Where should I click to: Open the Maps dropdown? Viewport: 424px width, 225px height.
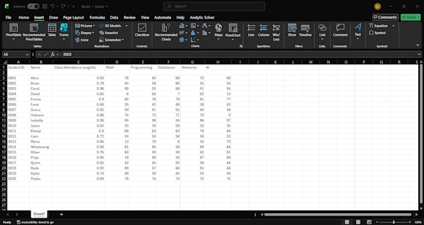pyautogui.click(x=218, y=39)
